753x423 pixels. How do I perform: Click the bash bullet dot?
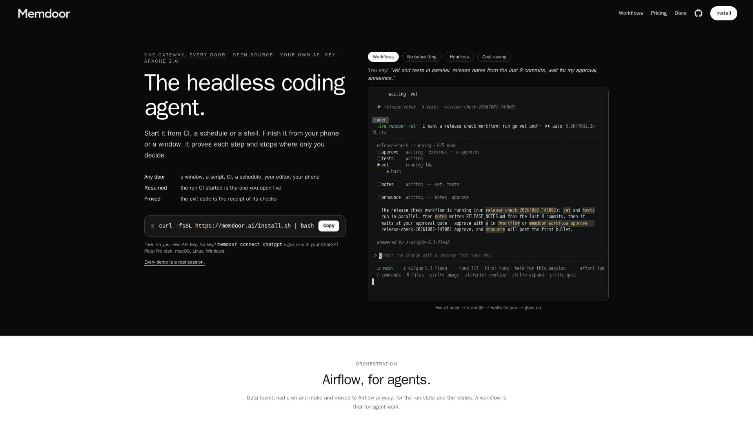[387, 172]
